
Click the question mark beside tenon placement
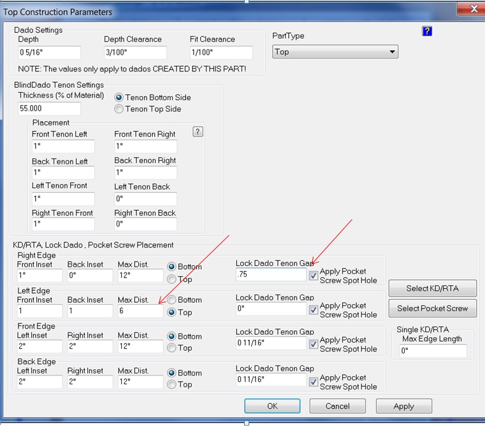[198, 132]
